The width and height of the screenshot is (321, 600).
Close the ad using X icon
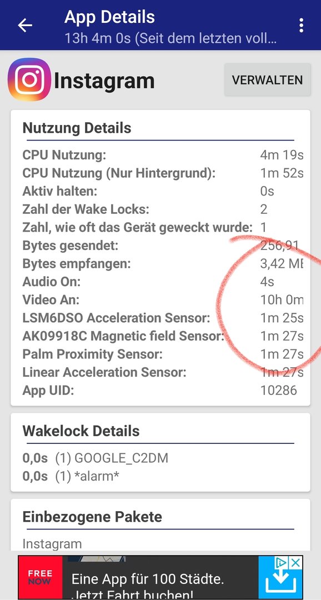pyautogui.click(x=296, y=563)
